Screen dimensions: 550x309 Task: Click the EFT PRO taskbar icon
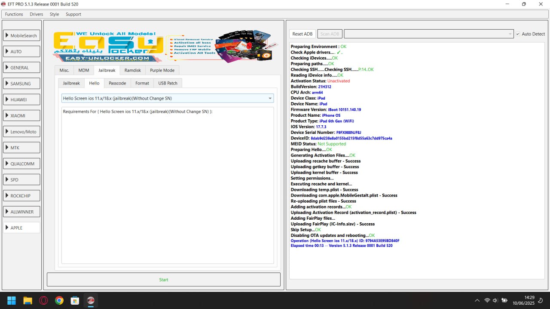(x=91, y=300)
